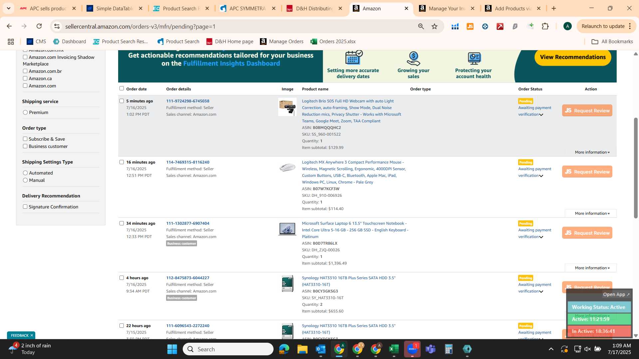Open the Logitech Brio webcam product image
This screenshot has height=359, width=639.
(287, 107)
